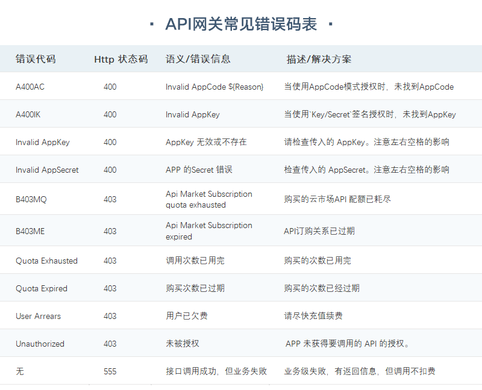Click the API网关常见错误码表 title
This screenshot has height=390, width=482.
tap(241, 24)
